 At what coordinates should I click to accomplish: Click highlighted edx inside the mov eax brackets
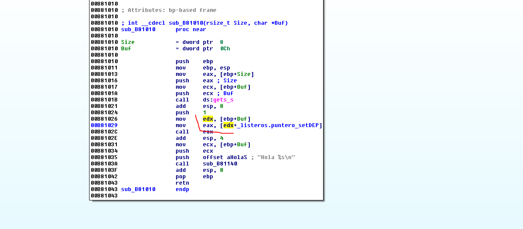228,125
